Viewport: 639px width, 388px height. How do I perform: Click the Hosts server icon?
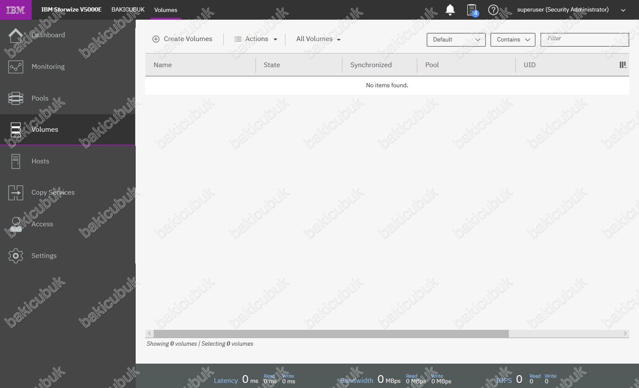16,161
